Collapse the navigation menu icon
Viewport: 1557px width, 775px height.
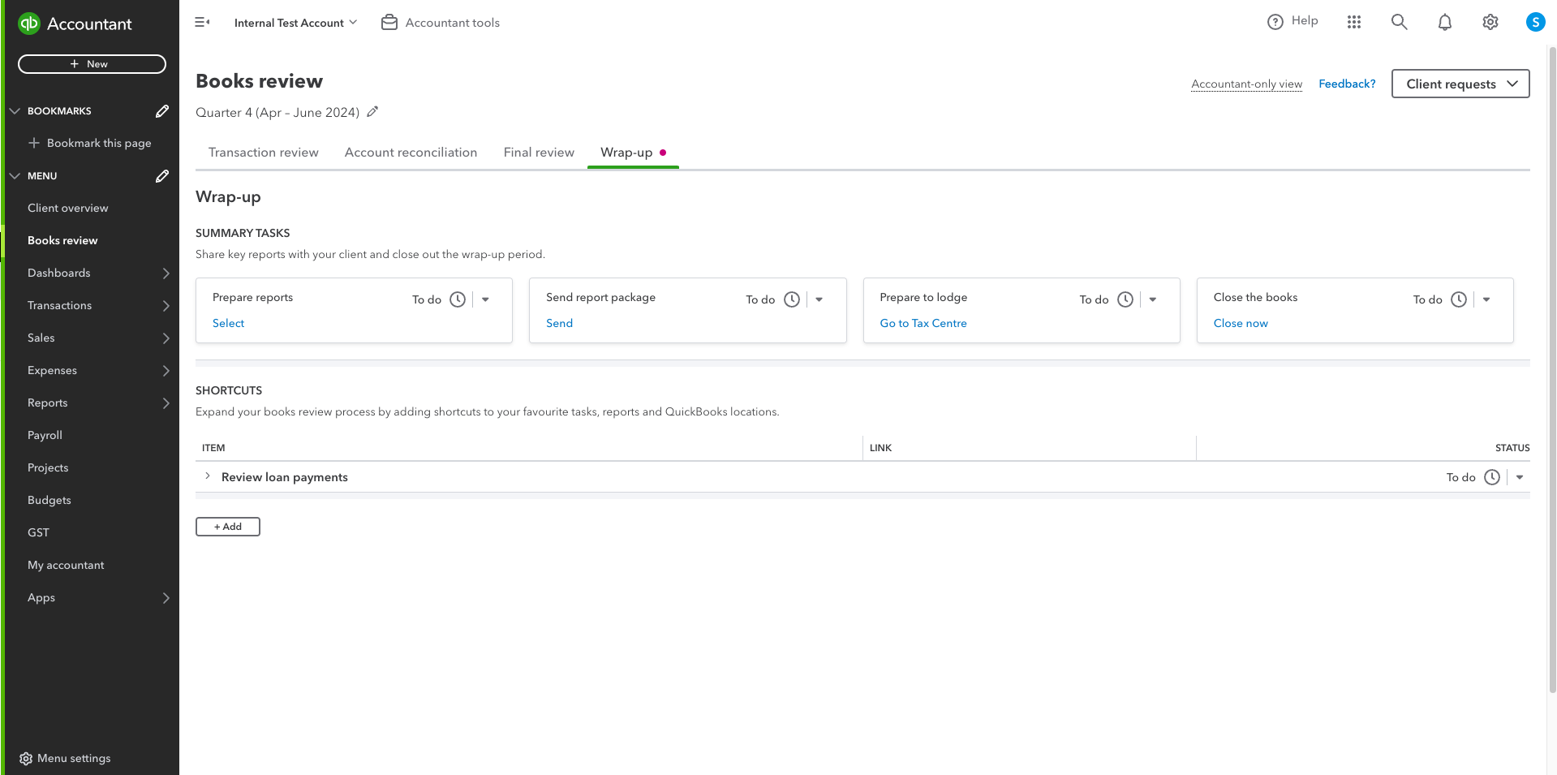[202, 22]
